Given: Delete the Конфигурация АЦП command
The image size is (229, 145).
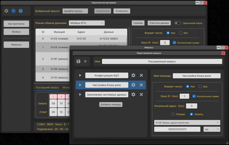Looking at the screenshot, I should point(141,75).
